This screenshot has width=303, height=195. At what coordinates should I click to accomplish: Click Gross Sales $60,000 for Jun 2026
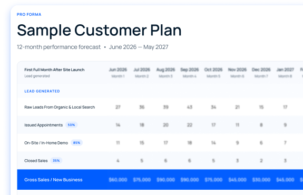coord(118,180)
